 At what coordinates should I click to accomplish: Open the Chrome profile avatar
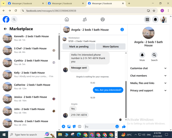pyautogui.click(x=162, y=11)
